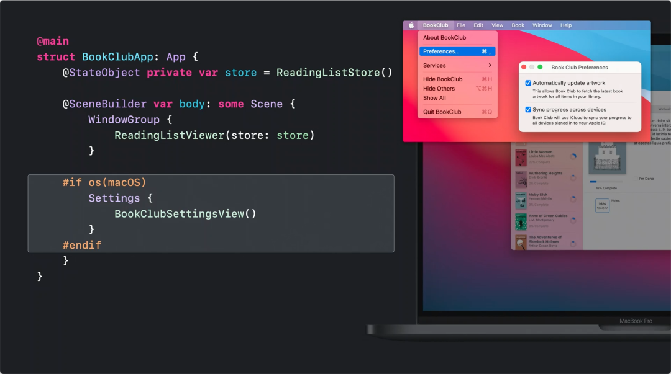Image resolution: width=671 pixels, height=374 pixels.
Task: Click the Moby Dick progress ring icon
Action: (x=573, y=198)
